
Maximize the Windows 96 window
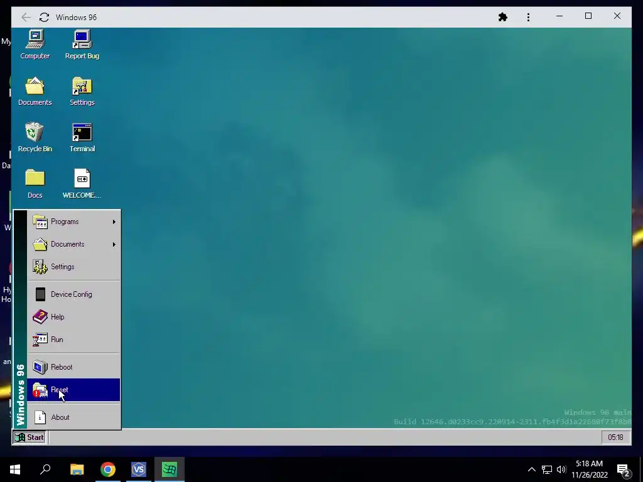(x=588, y=16)
